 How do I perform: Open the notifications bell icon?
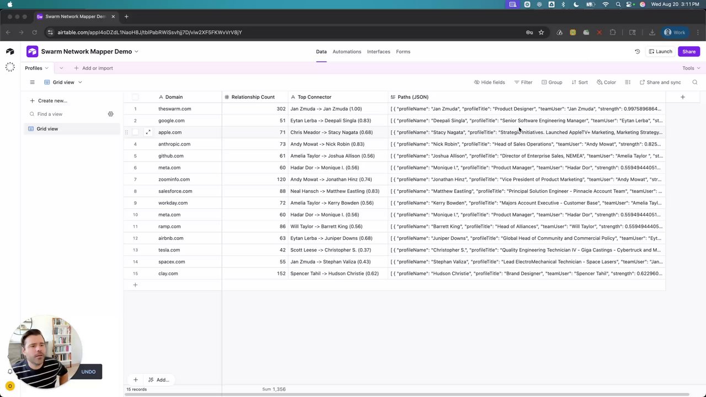click(x=10, y=371)
